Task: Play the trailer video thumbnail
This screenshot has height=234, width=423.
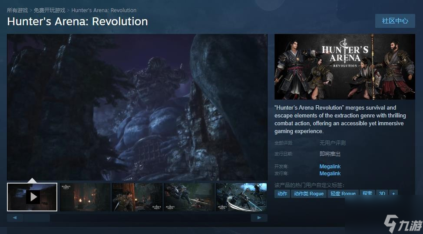Action: tap(32, 197)
